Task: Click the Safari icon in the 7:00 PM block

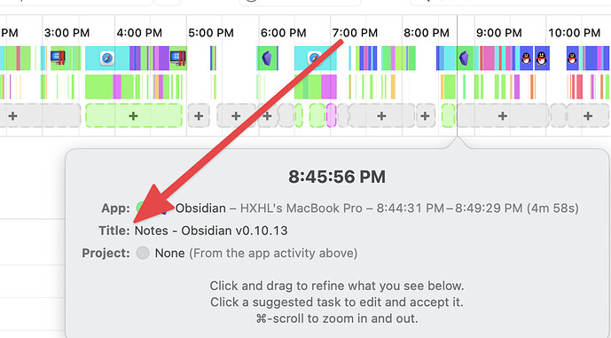Action: [x=315, y=58]
